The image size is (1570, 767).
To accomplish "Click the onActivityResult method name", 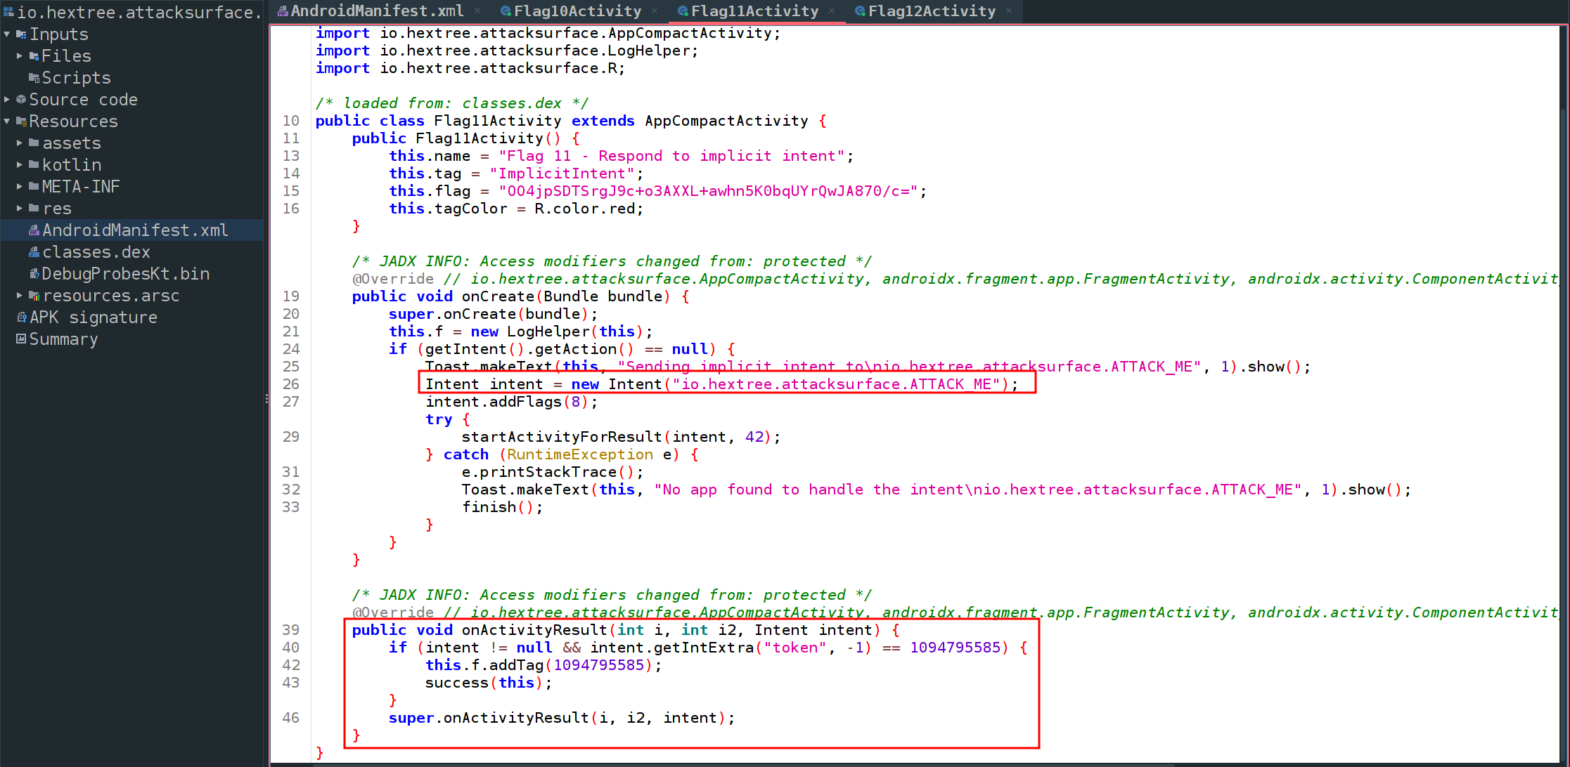I will pyautogui.click(x=534, y=630).
